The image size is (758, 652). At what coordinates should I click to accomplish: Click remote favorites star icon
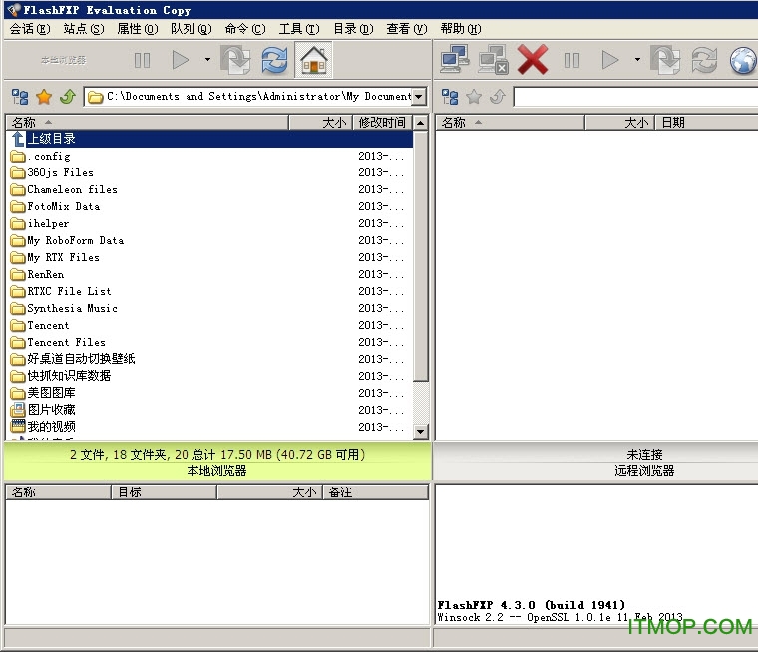(474, 97)
